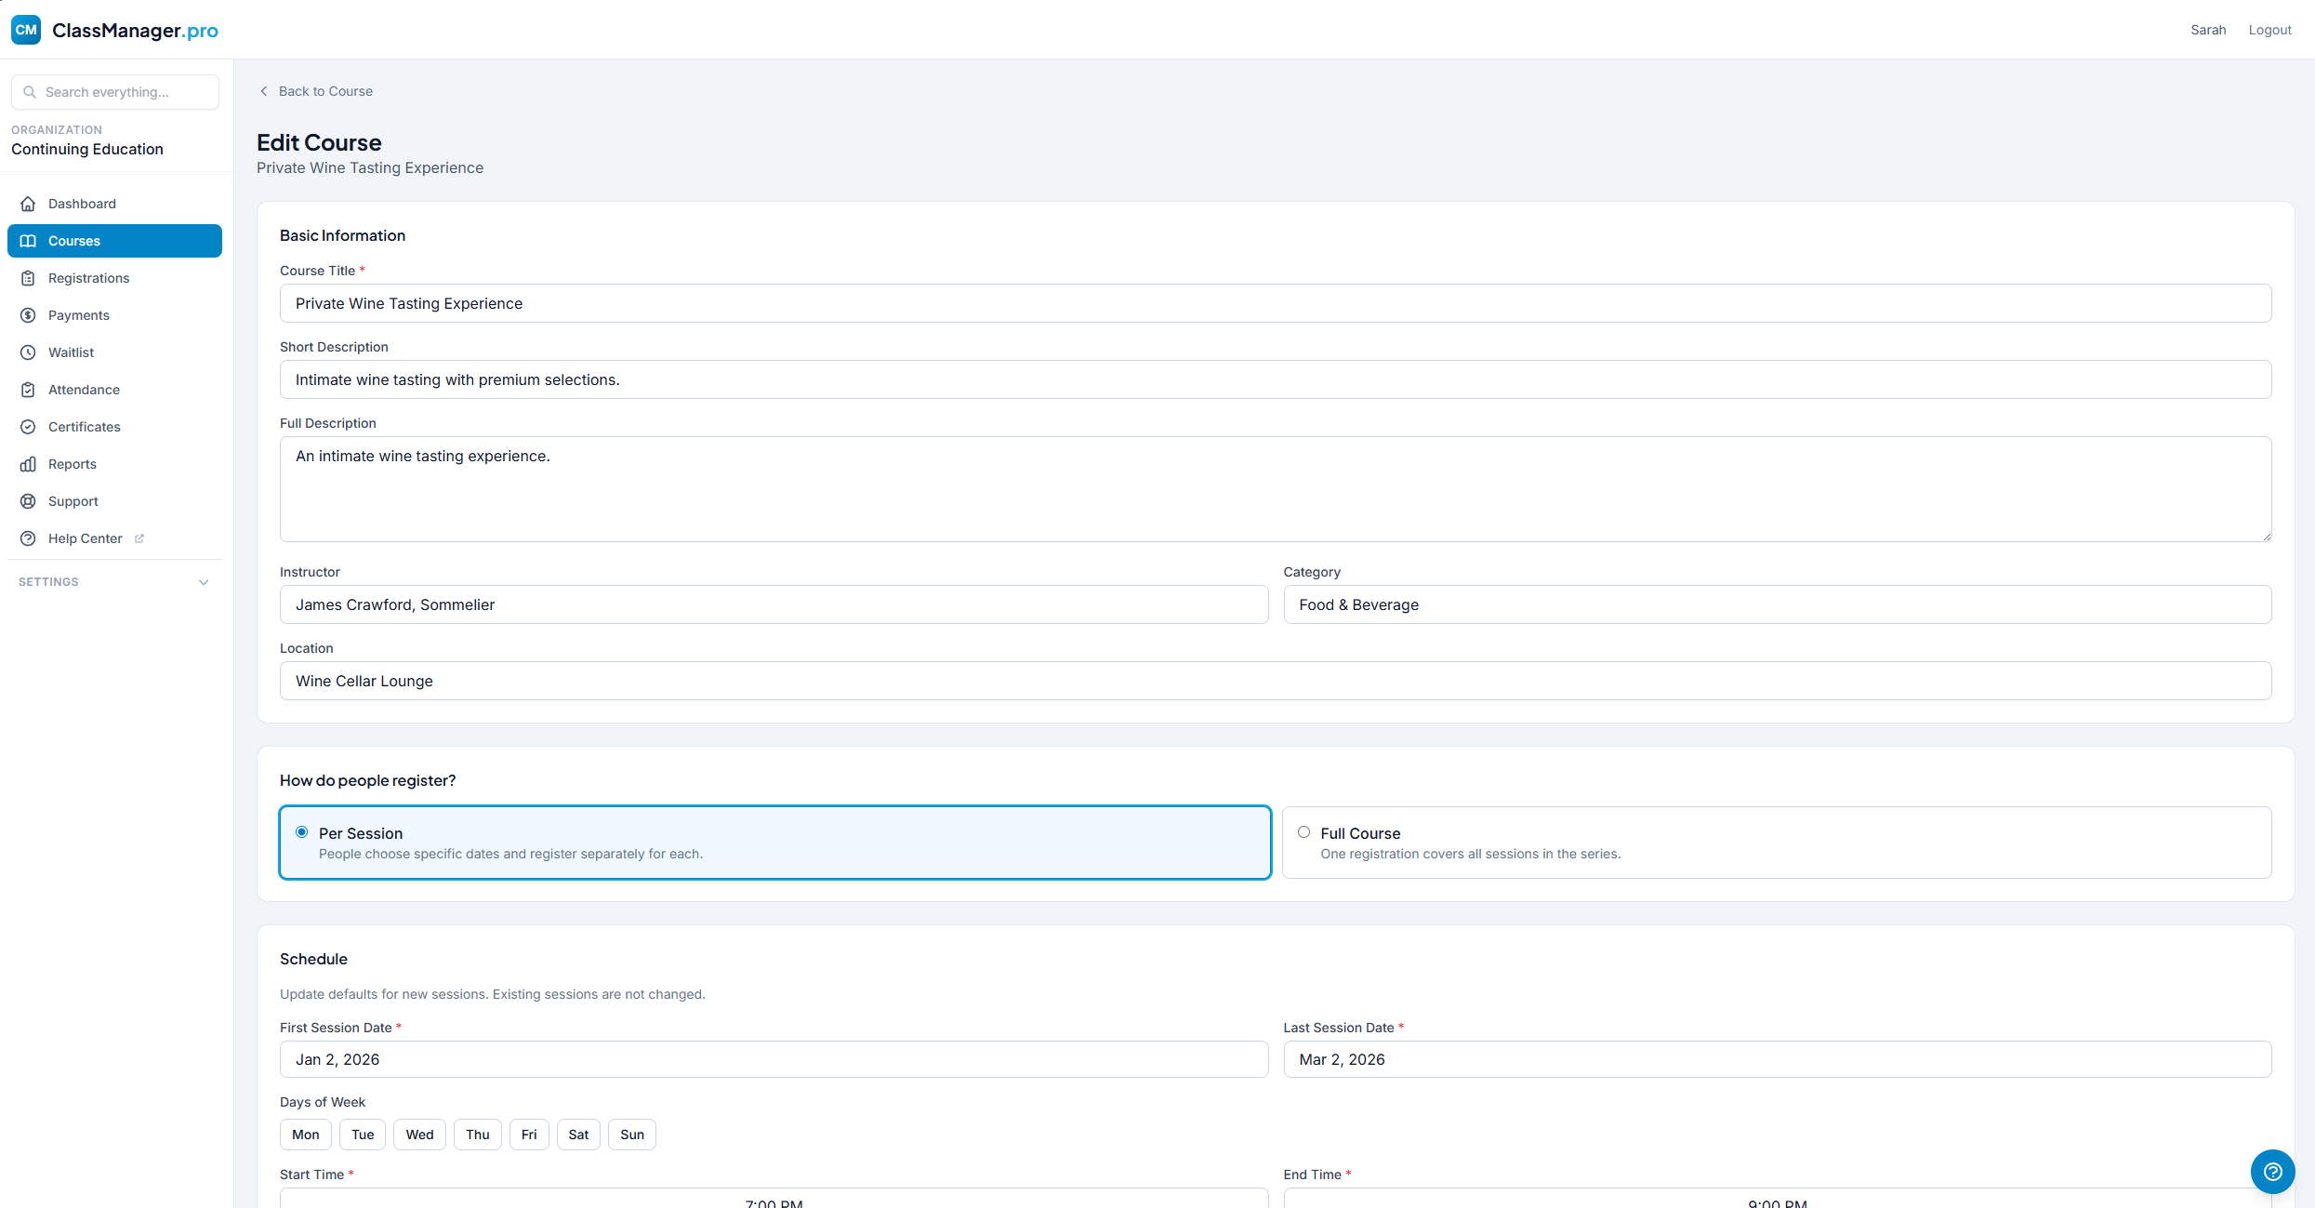The image size is (2315, 1208).
Task: Open Payments in the sidebar
Action: tap(78, 314)
